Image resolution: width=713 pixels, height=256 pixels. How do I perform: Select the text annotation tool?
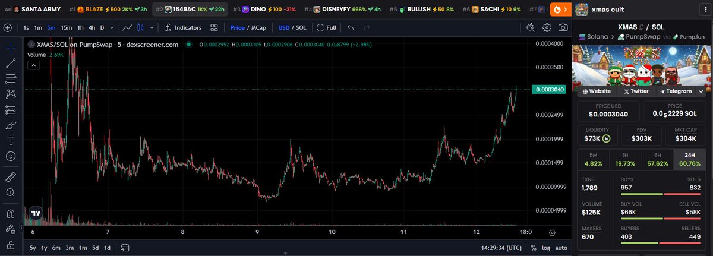(x=10, y=141)
